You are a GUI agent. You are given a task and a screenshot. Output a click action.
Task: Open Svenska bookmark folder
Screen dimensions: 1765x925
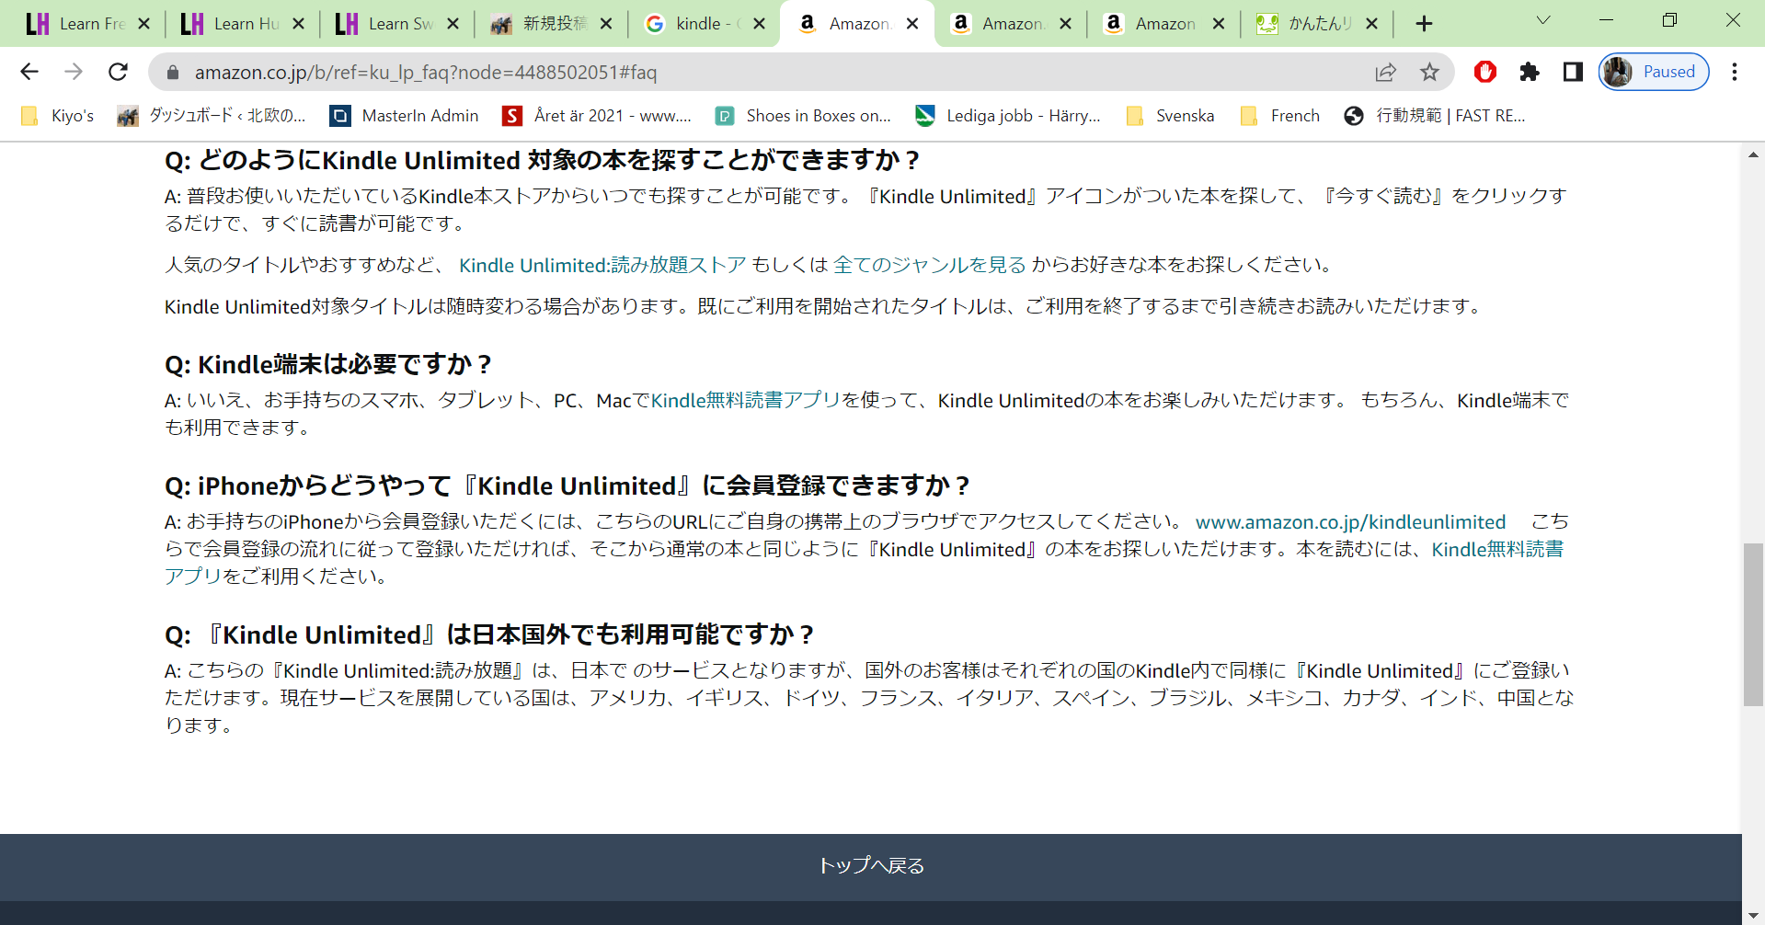[1170, 116]
